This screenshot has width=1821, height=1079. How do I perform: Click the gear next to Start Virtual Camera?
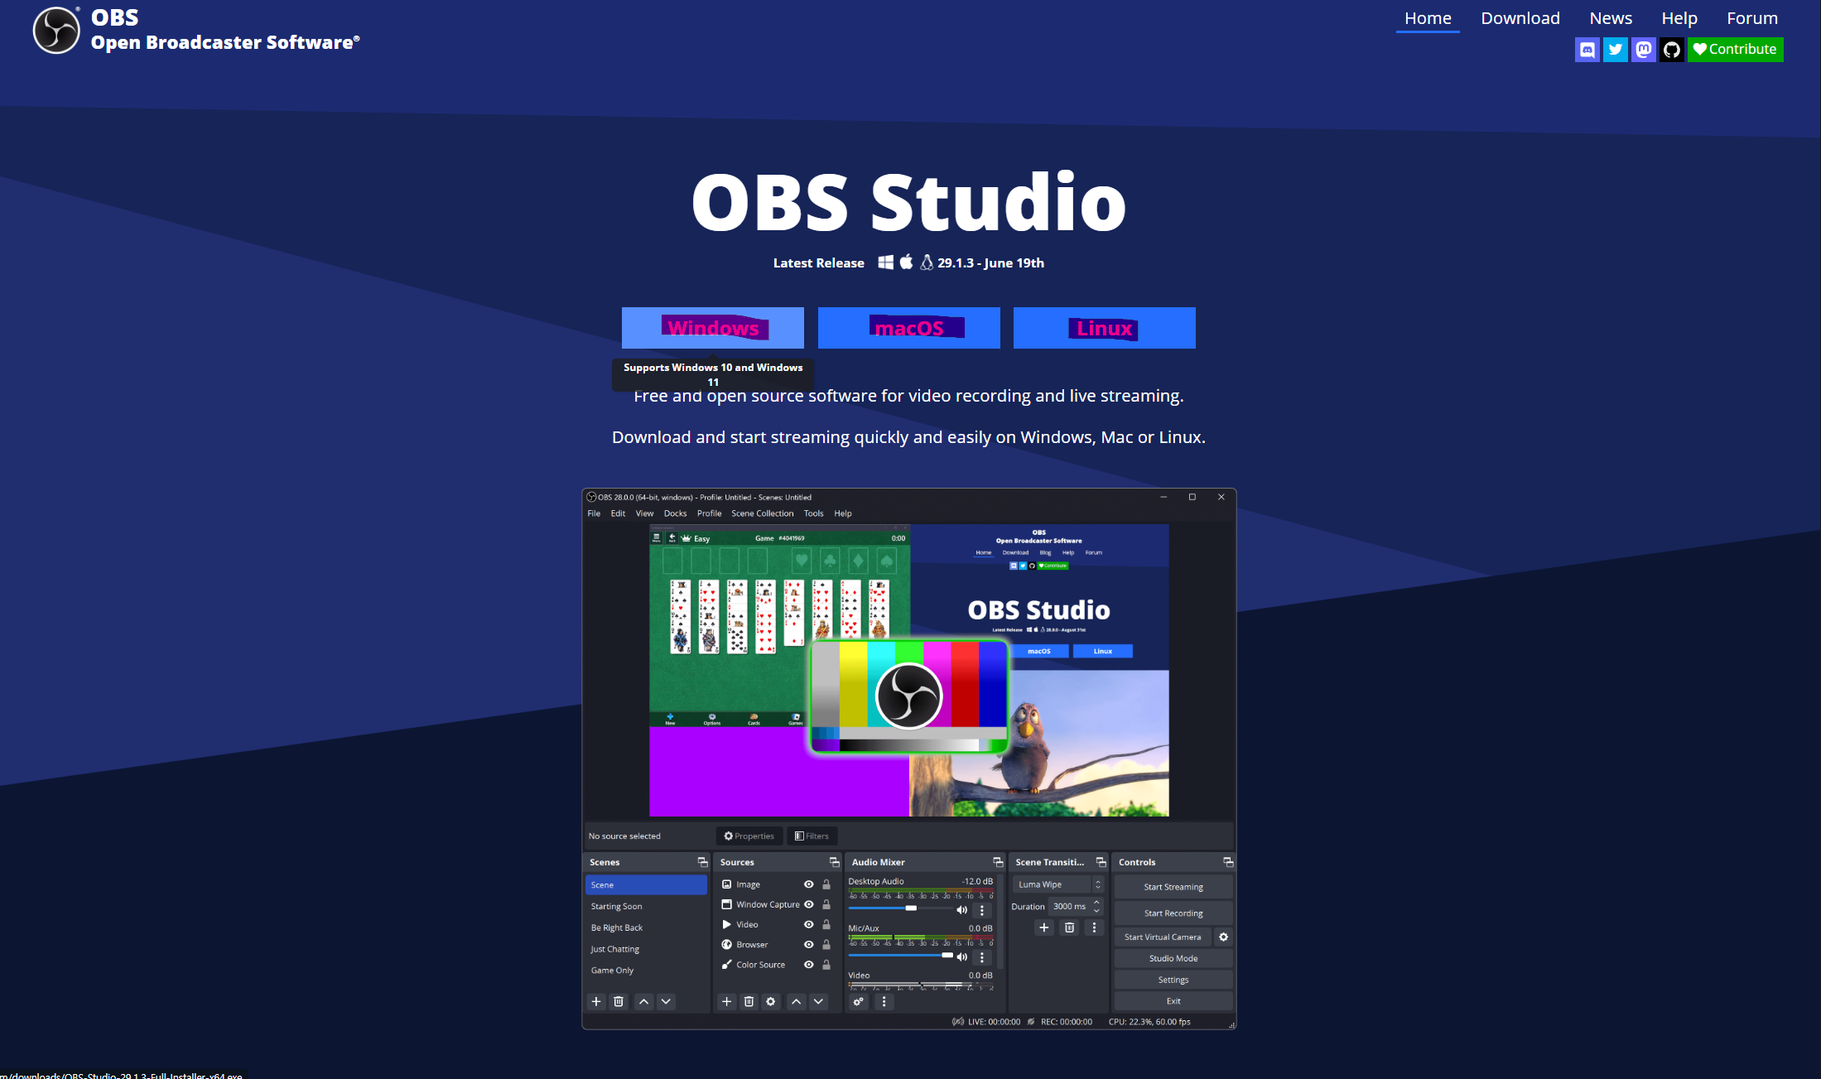pos(1223,937)
